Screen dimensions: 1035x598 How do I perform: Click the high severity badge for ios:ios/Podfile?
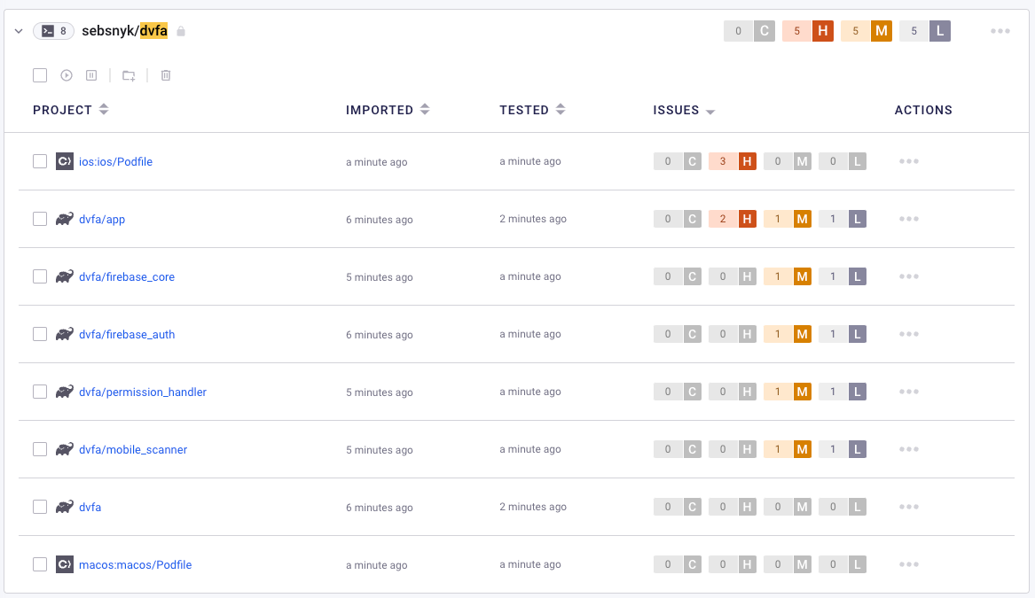pos(733,161)
